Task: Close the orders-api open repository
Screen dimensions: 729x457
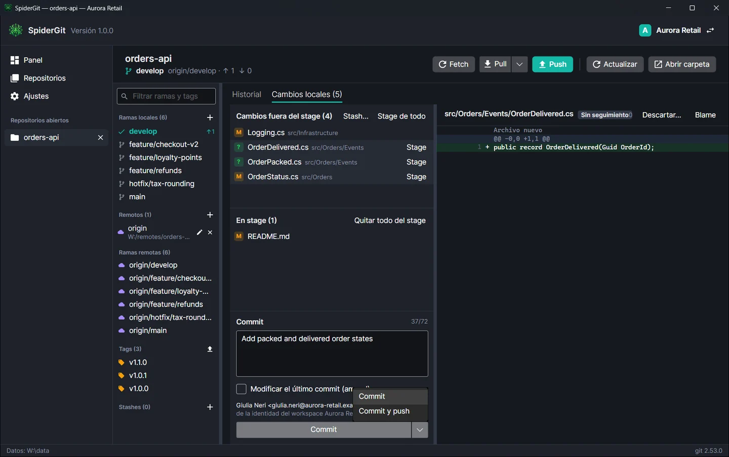Action: (x=100, y=138)
